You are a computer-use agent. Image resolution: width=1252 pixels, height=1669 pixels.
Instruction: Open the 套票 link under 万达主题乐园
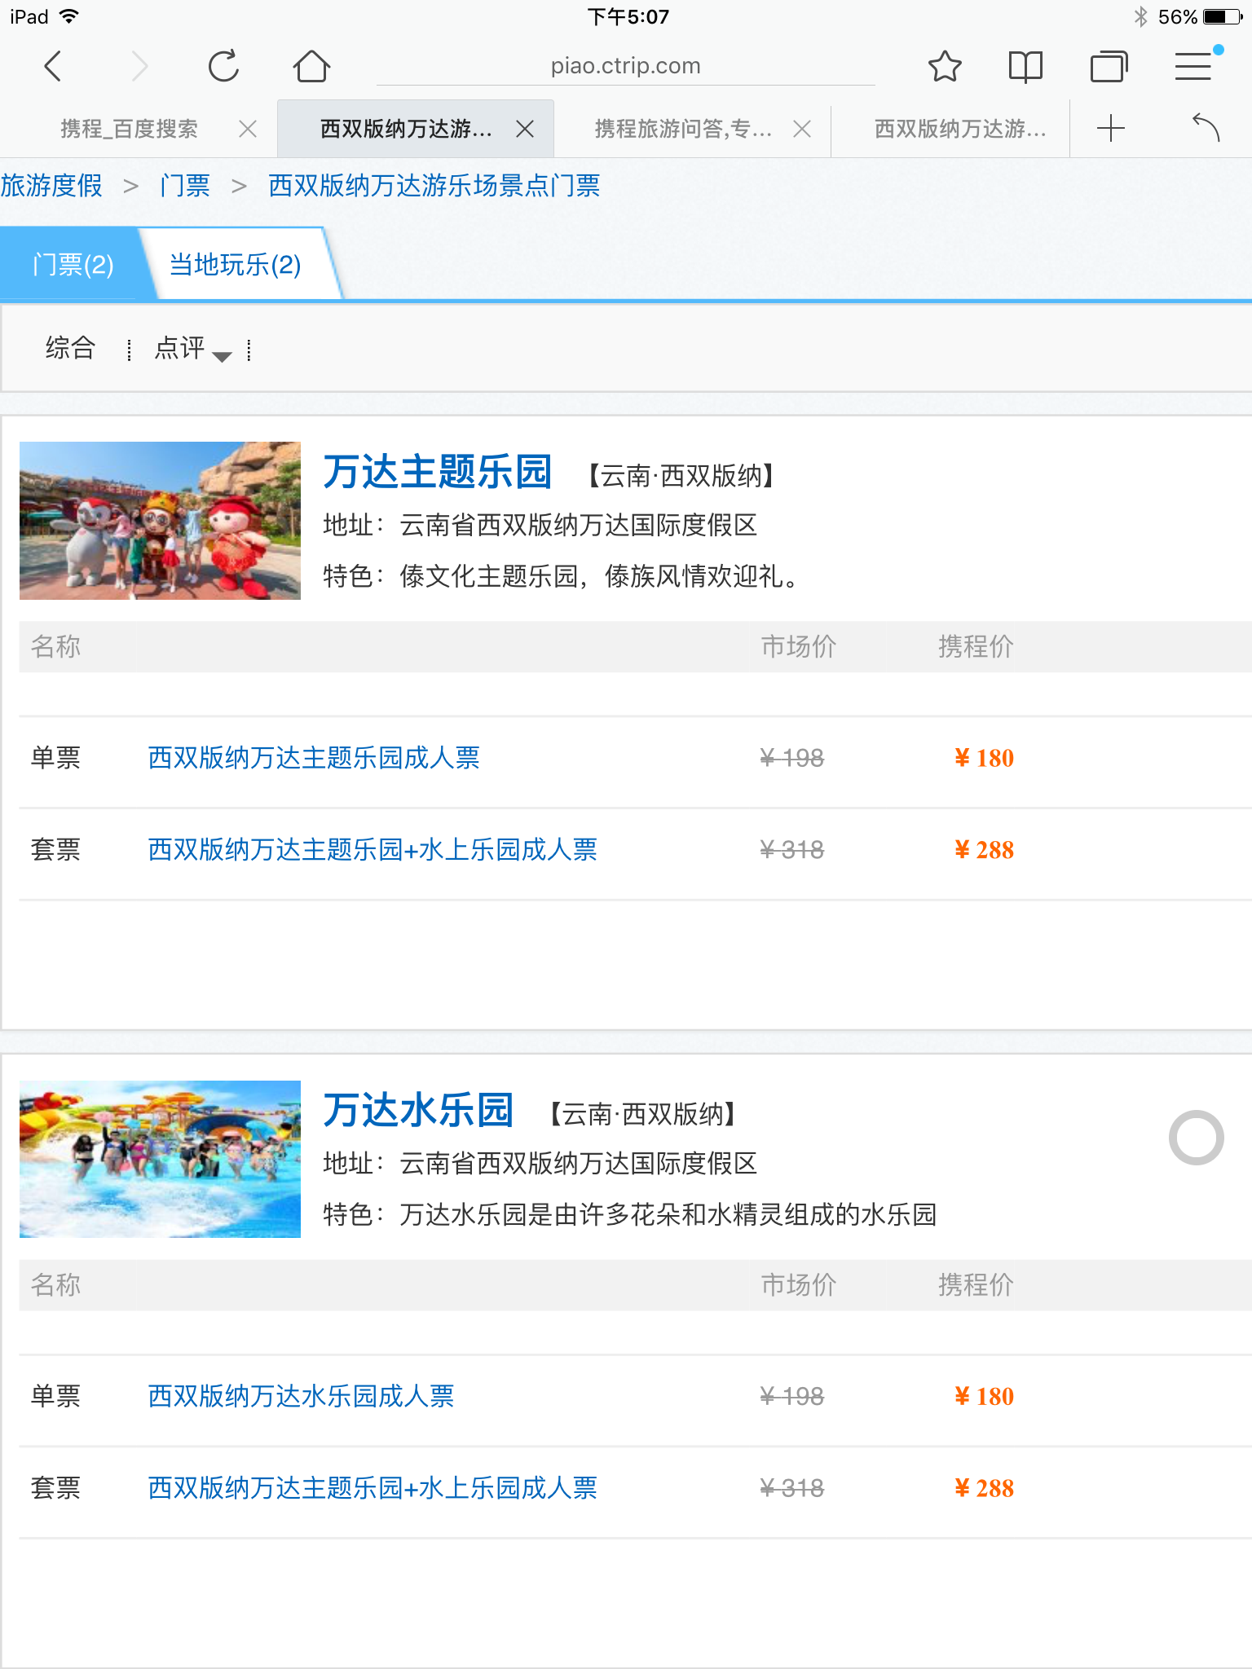(x=373, y=850)
